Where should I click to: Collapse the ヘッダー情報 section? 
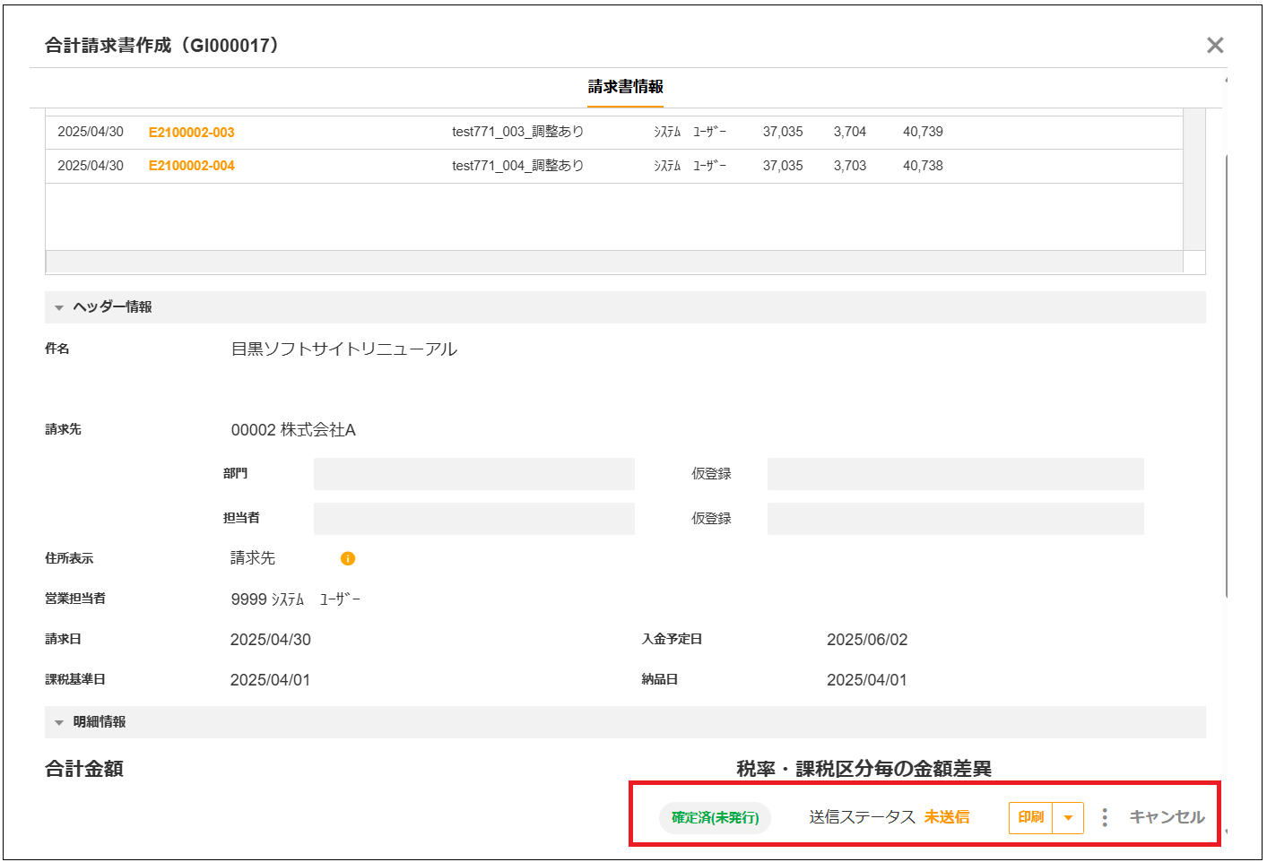(x=59, y=307)
